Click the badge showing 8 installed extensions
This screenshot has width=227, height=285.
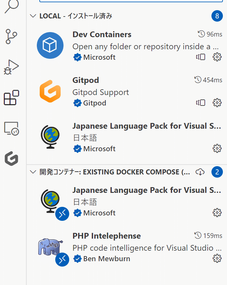(217, 16)
